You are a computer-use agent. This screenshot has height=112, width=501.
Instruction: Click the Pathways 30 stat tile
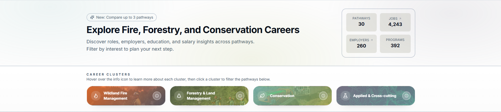pyautogui.click(x=361, y=22)
